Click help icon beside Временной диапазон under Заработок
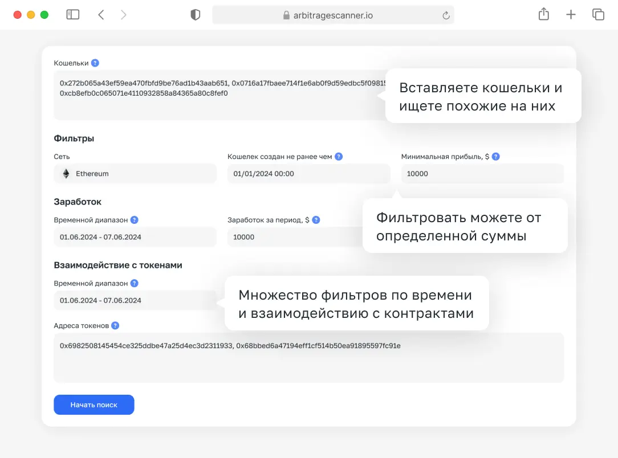 tap(134, 219)
